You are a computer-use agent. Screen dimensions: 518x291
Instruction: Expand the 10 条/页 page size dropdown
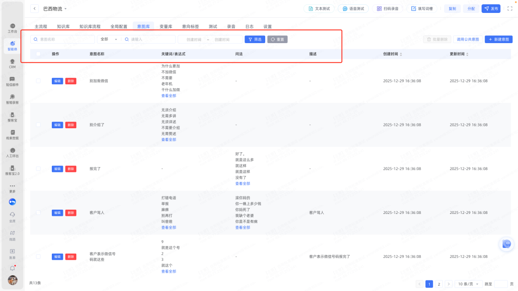pyautogui.click(x=468, y=284)
